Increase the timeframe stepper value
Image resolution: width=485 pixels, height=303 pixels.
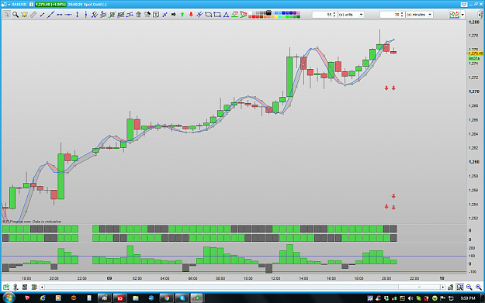(x=402, y=13)
